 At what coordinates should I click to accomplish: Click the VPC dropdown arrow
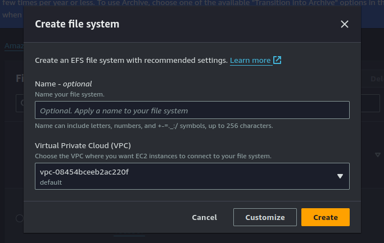click(340, 176)
